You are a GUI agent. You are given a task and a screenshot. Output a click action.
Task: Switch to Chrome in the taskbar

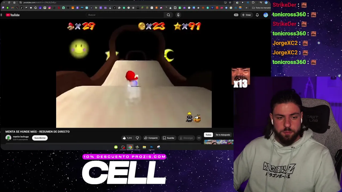pos(130,147)
